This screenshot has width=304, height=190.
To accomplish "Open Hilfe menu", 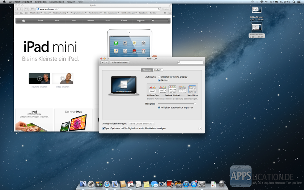I will click(80, 2).
